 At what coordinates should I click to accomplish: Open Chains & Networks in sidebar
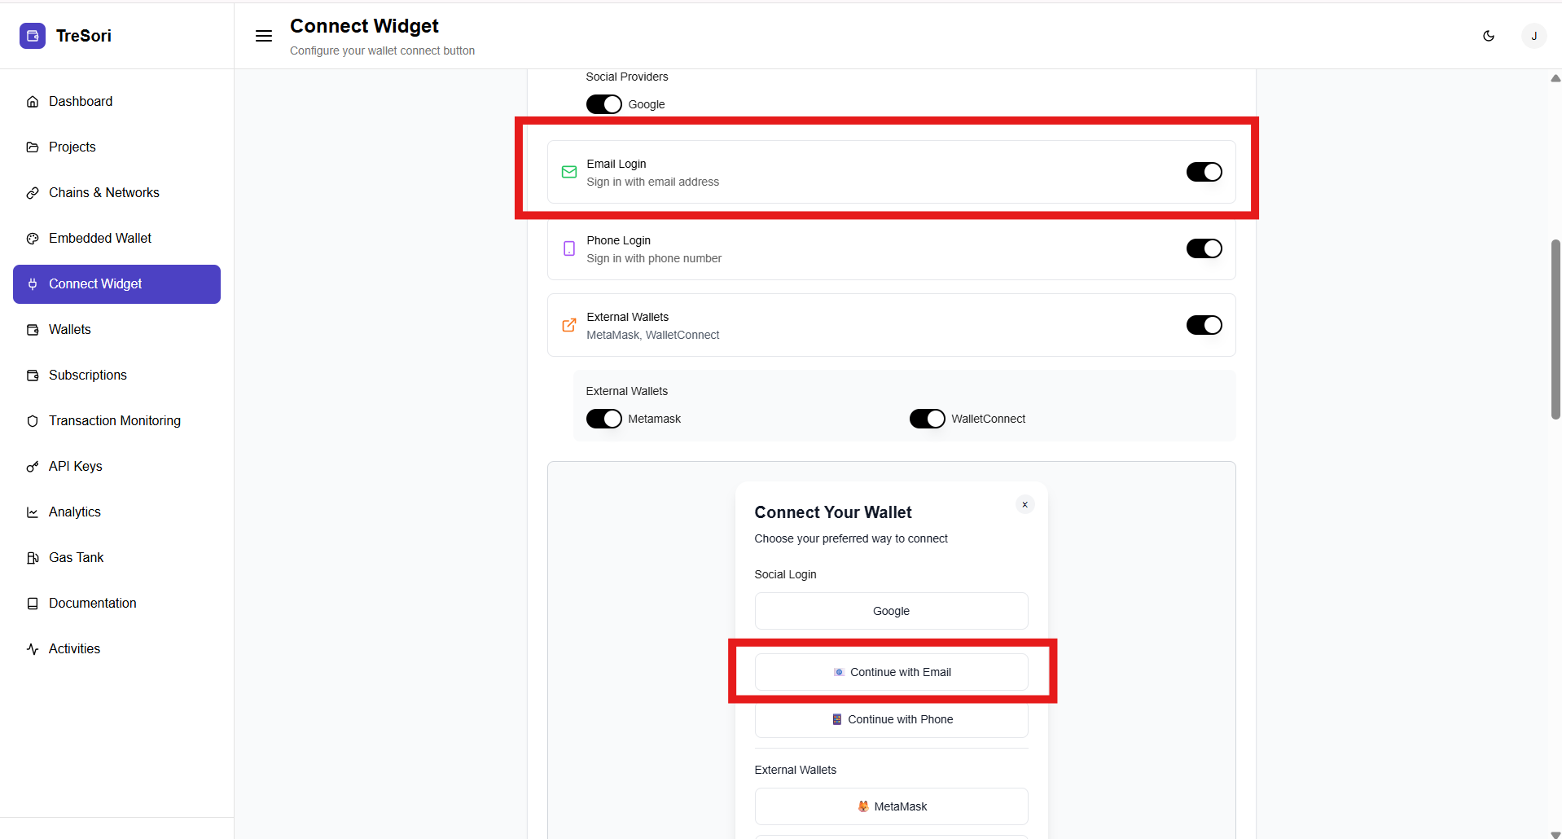pos(103,193)
